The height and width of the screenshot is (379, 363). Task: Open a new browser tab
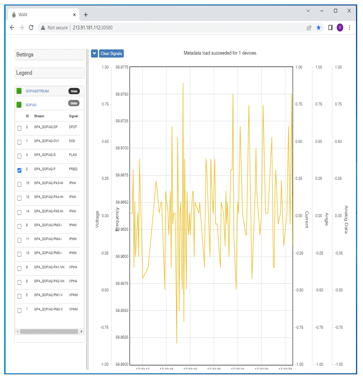(86, 15)
